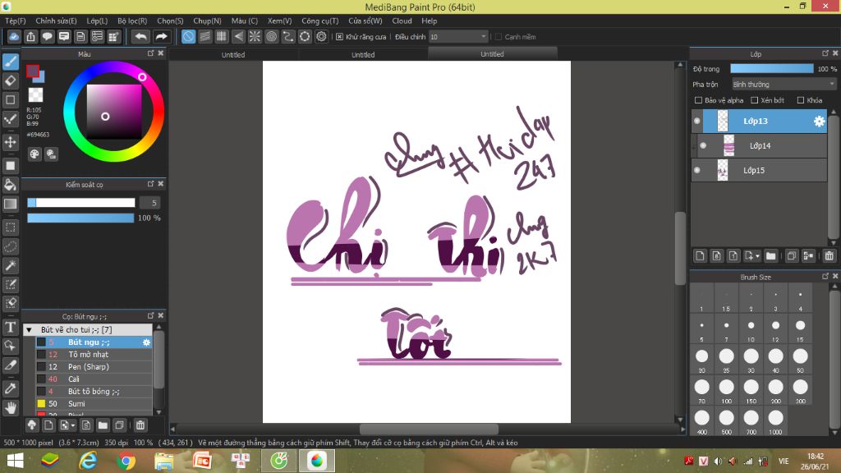Open Google Chrome from taskbar

click(x=126, y=461)
